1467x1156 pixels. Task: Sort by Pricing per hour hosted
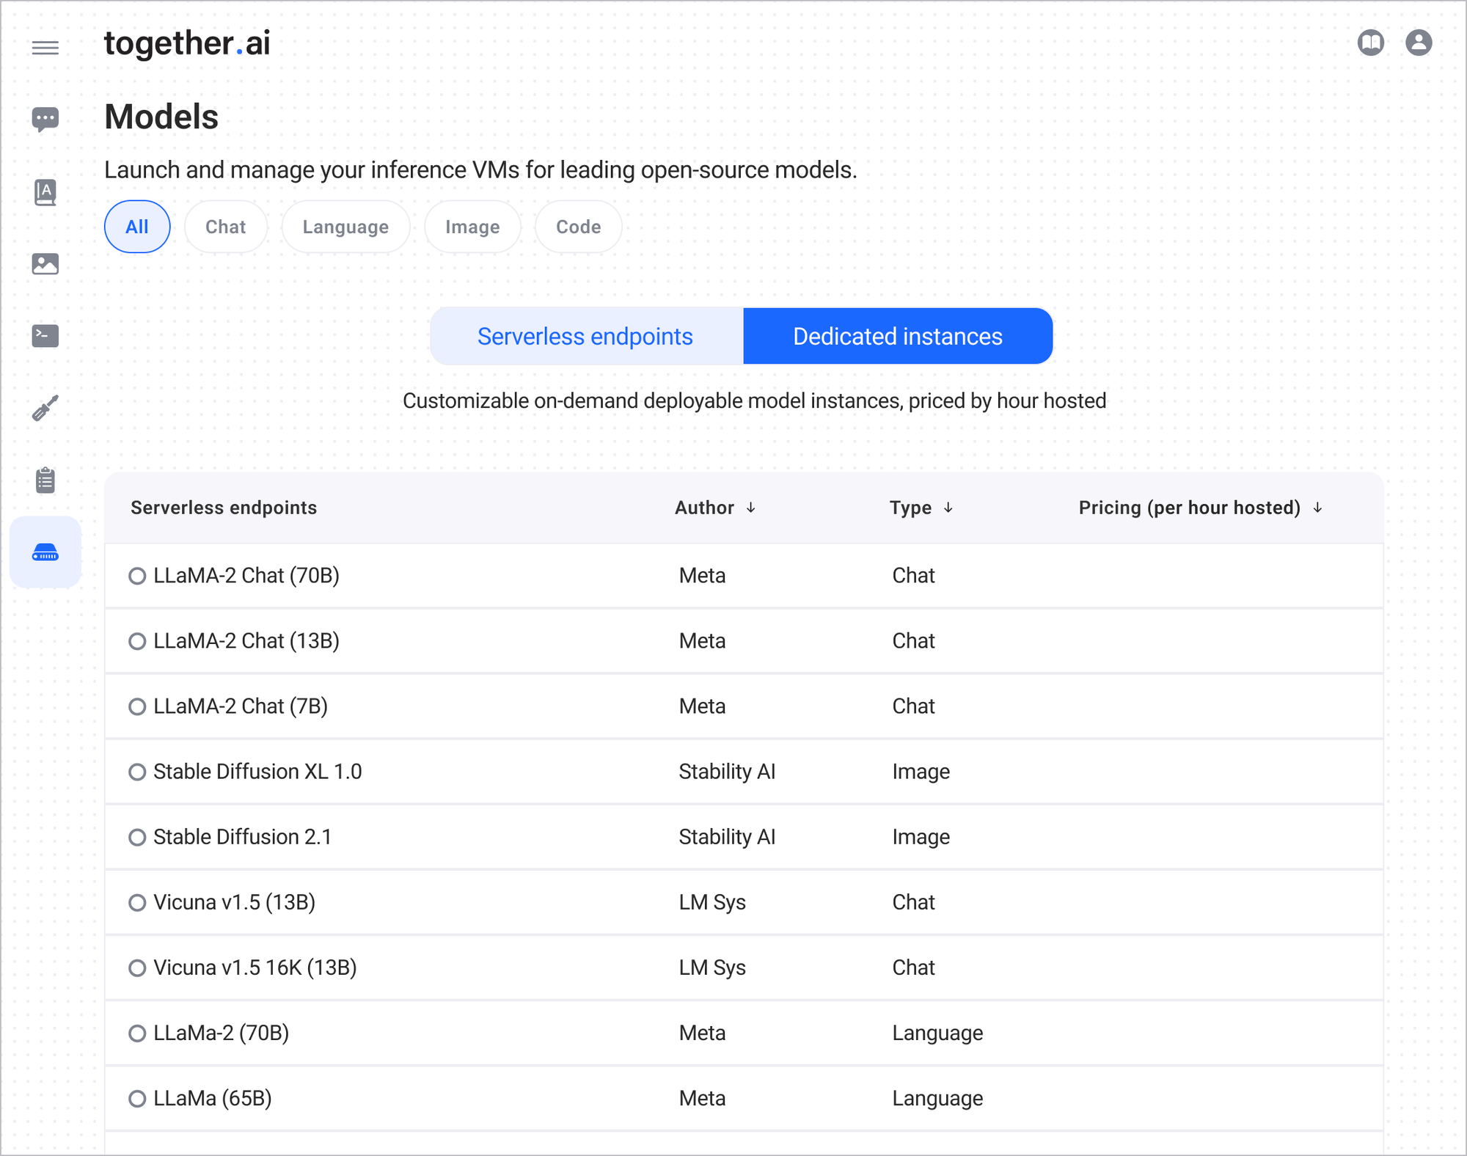pyautogui.click(x=1317, y=508)
